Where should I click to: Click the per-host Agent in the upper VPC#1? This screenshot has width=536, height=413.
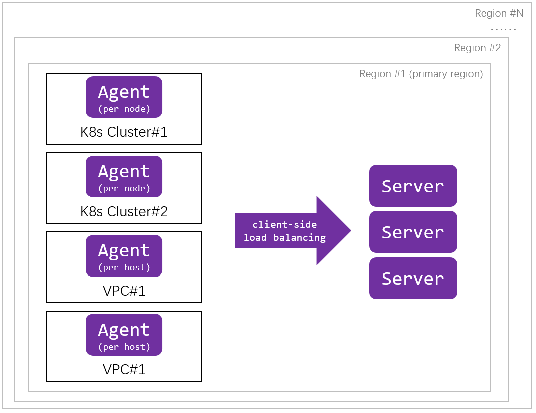[x=124, y=255]
